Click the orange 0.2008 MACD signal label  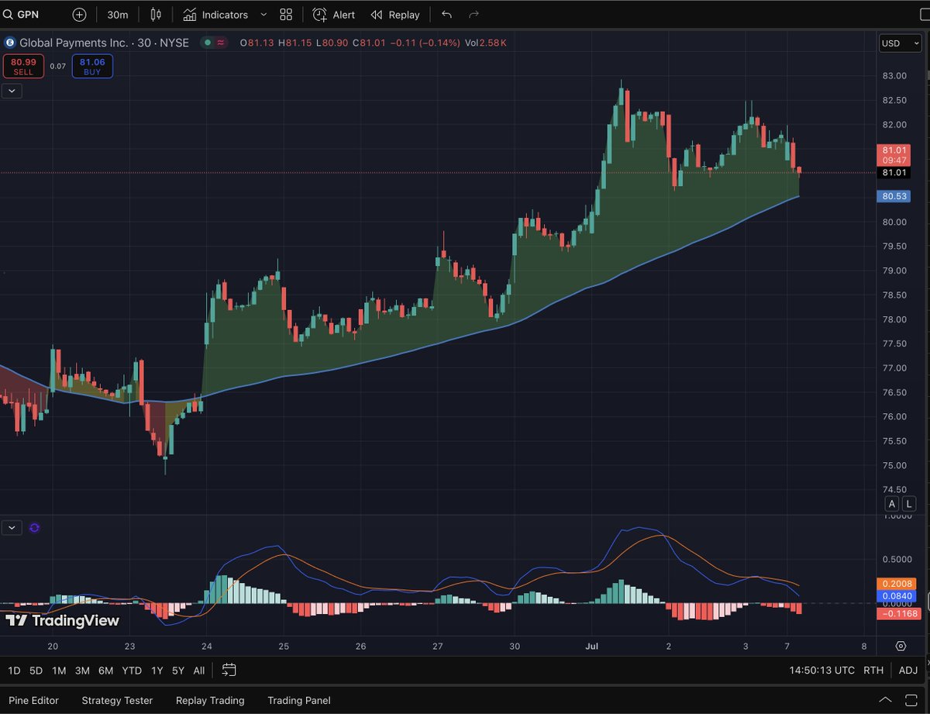(897, 584)
